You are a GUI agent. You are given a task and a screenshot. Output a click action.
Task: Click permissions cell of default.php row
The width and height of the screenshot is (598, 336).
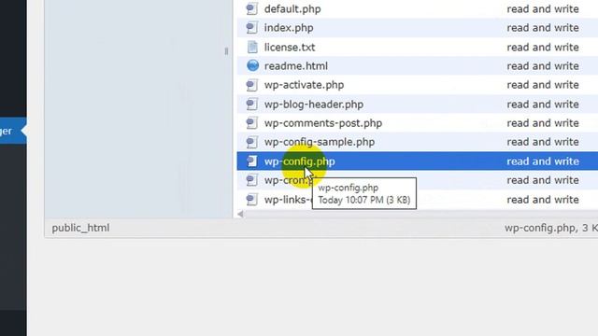(543, 9)
